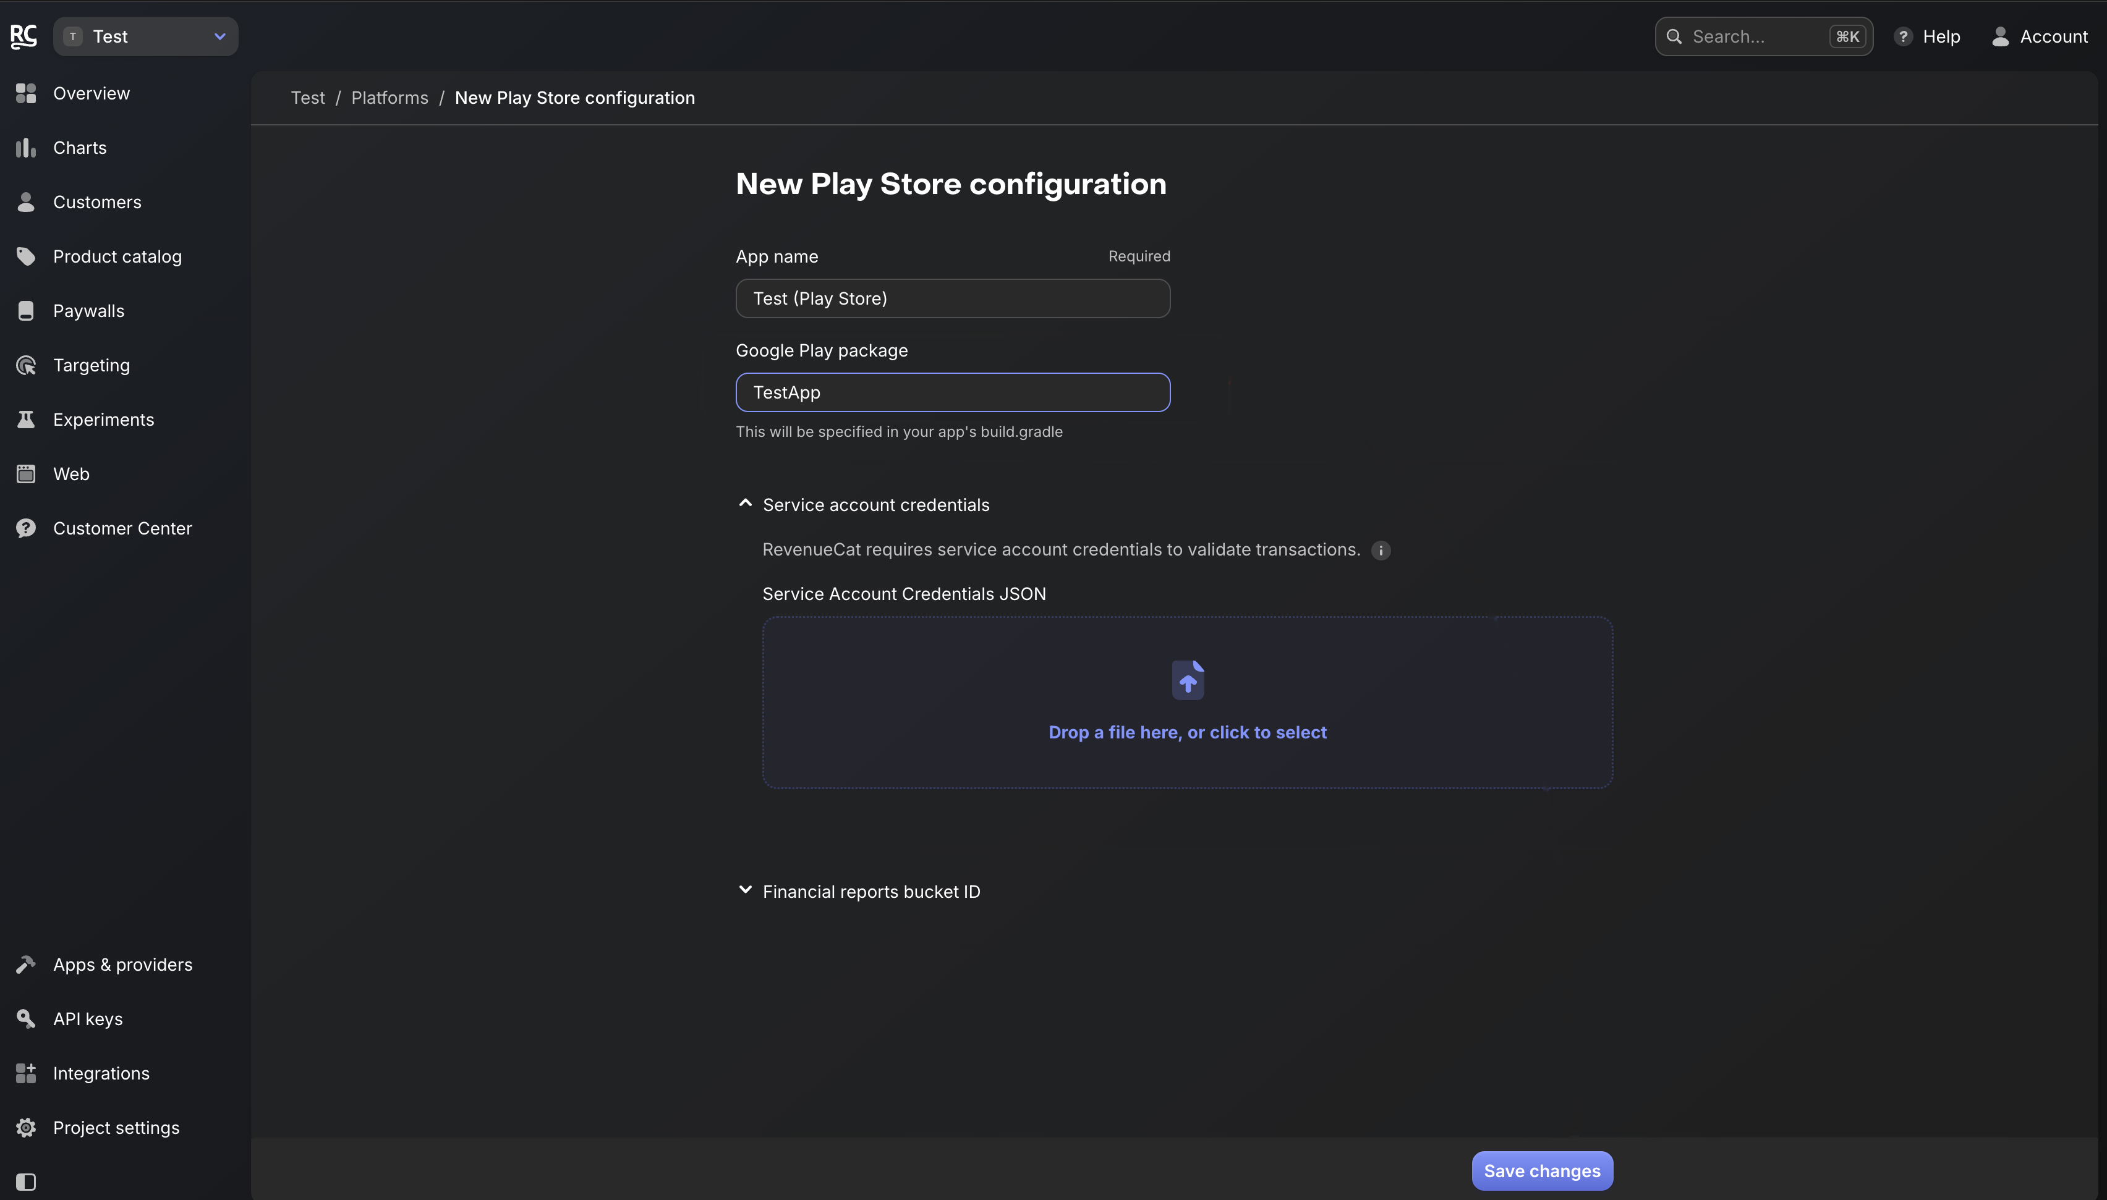Click the info icon beside credentials description
2107x1200 pixels.
(1381, 551)
